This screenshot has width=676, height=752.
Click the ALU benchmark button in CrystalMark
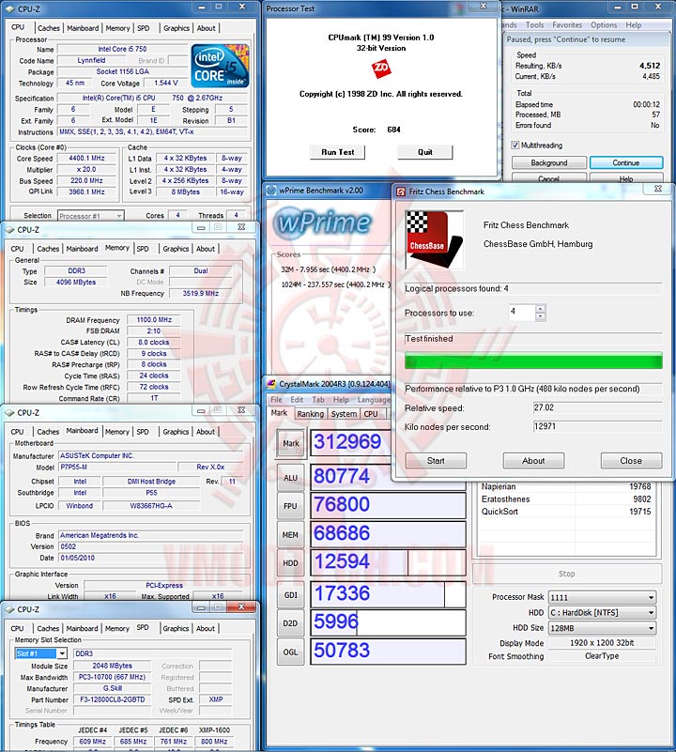pyautogui.click(x=290, y=478)
